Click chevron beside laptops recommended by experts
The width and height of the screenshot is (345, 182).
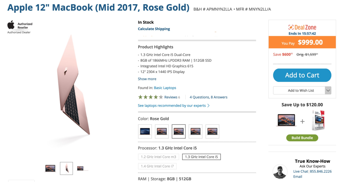tap(208, 106)
